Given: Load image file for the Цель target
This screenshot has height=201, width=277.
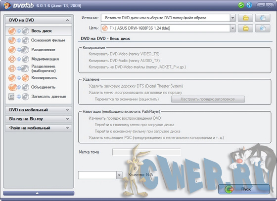Looking at the screenshot, I should (x=263, y=28).
